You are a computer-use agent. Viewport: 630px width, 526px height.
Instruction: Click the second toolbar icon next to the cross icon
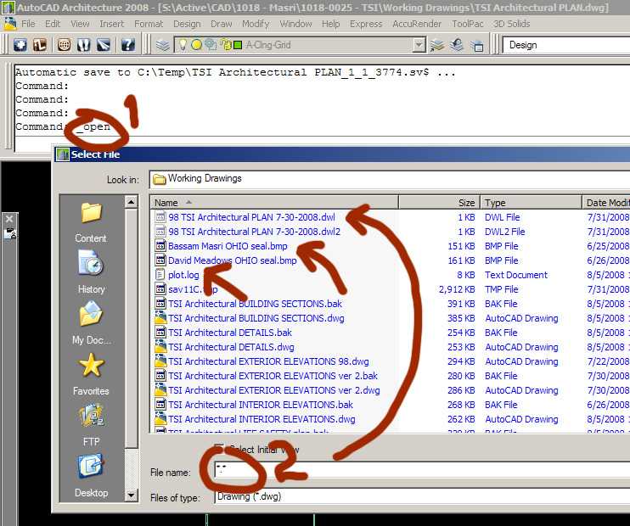[40, 45]
